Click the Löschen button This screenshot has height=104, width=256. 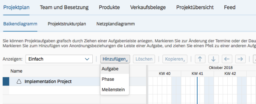[x=144, y=59]
